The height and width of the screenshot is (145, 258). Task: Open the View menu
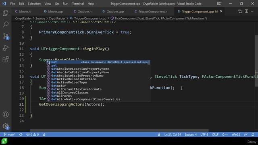[x=48, y=4]
